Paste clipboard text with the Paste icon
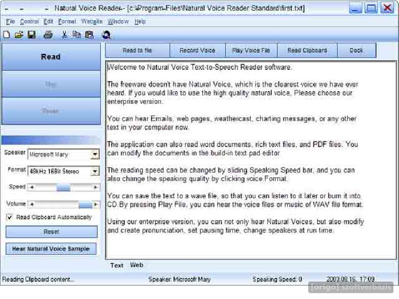 coord(89,34)
